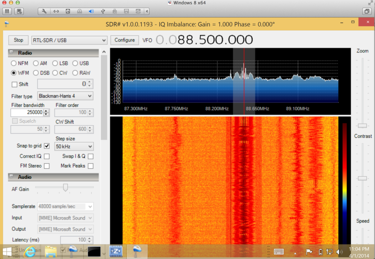The width and height of the screenshot is (375, 259).
Task: Pause the virtual machine
Action: coord(7,11)
